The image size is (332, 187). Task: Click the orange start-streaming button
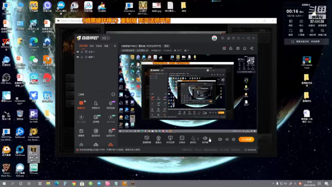click(x=246, y=139)
